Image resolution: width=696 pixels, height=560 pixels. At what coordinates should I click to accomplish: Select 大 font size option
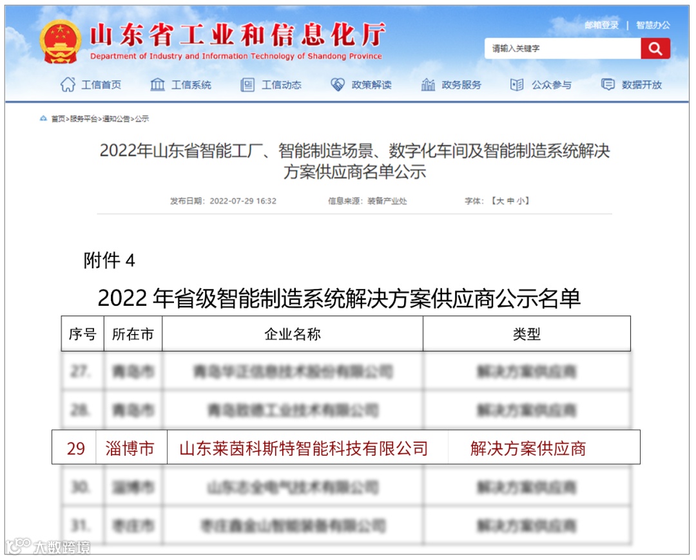point(500,201)
